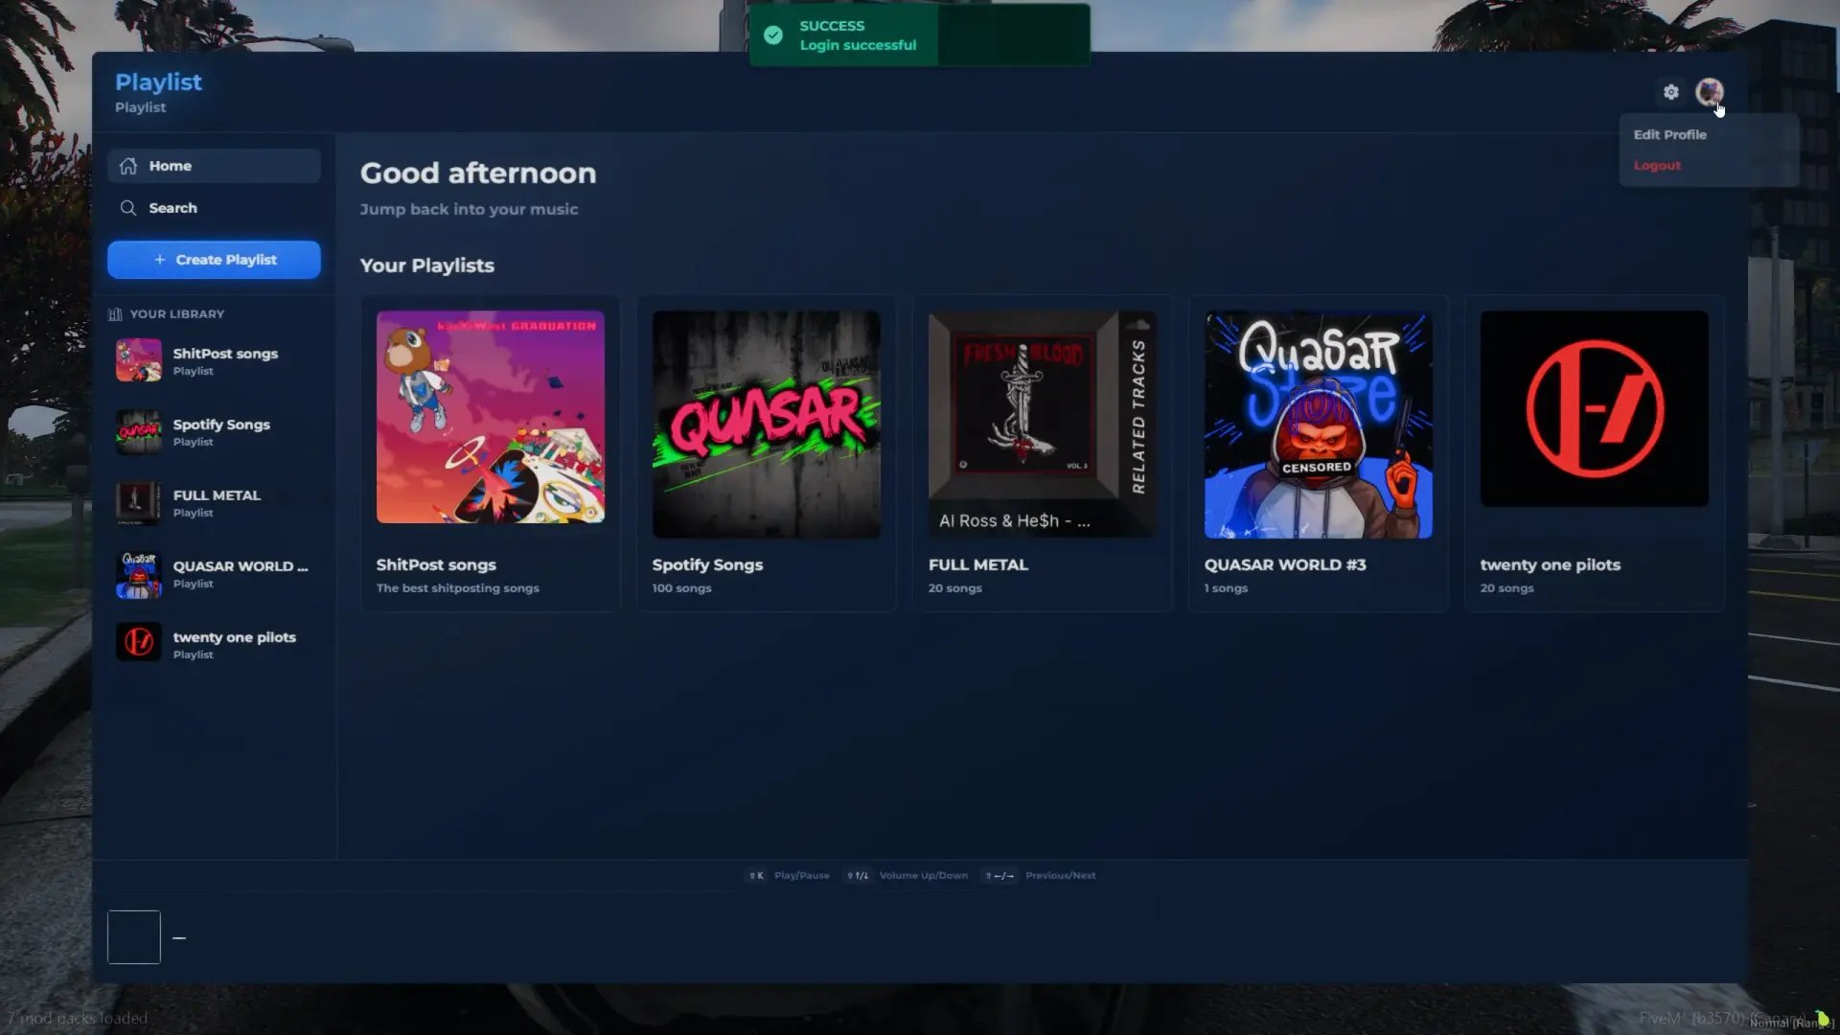This screenshot has width=1840, height=1035.
Task: Click the QUASAR WORLD #3 card title
Action: 1285,565
